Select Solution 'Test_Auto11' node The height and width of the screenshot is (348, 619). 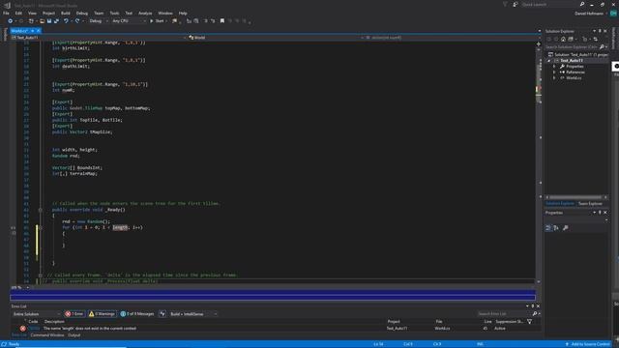[x=578, y=54]
